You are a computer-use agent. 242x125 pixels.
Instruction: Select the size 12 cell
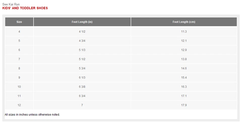tap(19, 105)
